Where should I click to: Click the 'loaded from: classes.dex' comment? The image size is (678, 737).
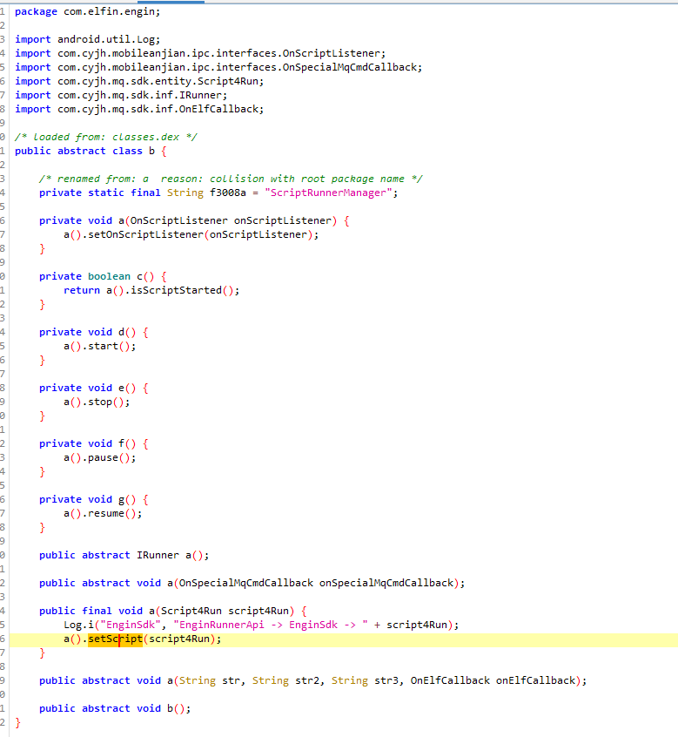point(106,138)
